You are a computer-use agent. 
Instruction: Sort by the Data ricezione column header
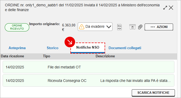[x=12, y=56]
